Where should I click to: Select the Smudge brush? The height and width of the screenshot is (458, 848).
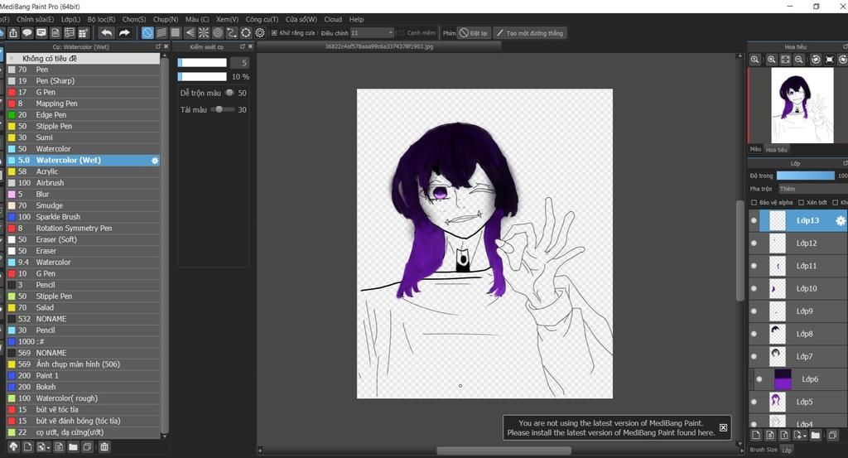[x=84, y=205]
